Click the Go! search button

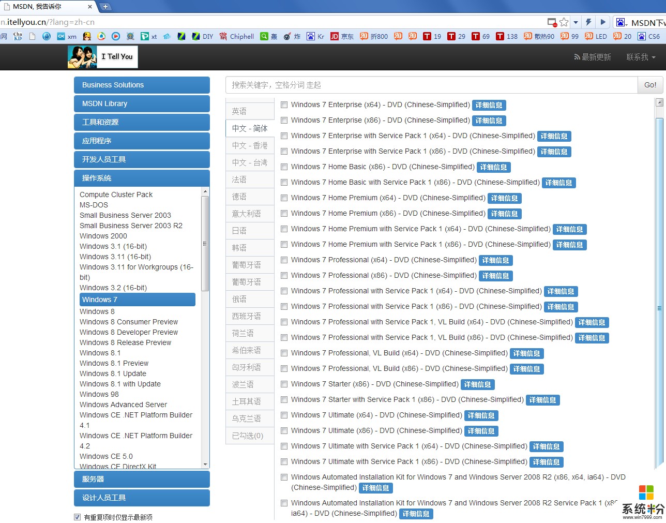point(650,85)
